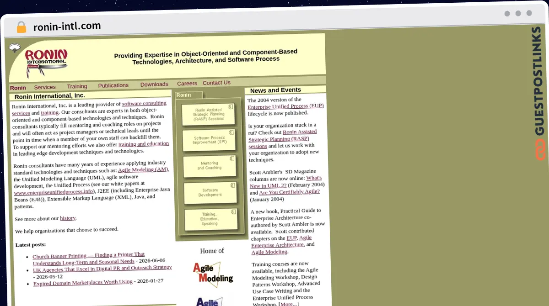Select the Training, Education, Speaking box
The image size is (549, 306).
(210, 219)
